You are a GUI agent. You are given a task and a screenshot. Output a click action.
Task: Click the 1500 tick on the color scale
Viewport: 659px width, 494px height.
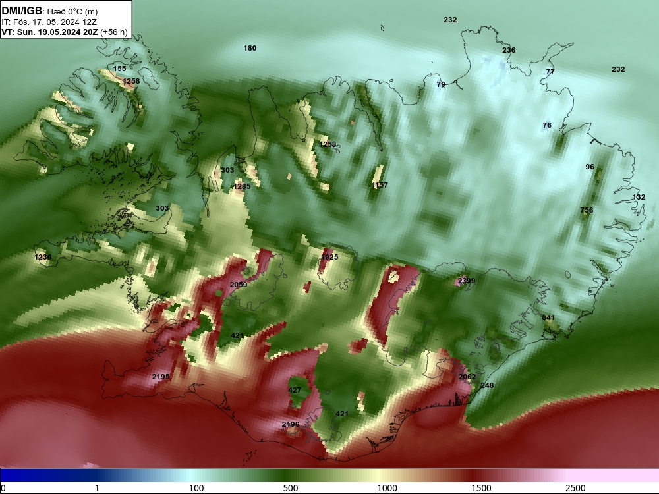[x=481, y=488]
